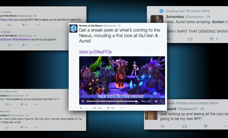Click the @Schamtoo handle
228x138 pixels.
click(x=194, y=17)
